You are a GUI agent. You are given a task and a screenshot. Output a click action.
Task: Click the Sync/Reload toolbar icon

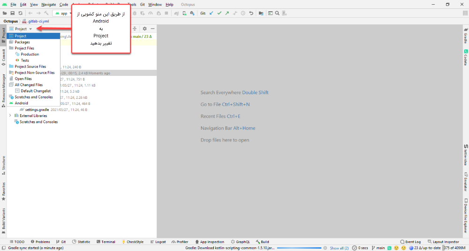point(20,13)
